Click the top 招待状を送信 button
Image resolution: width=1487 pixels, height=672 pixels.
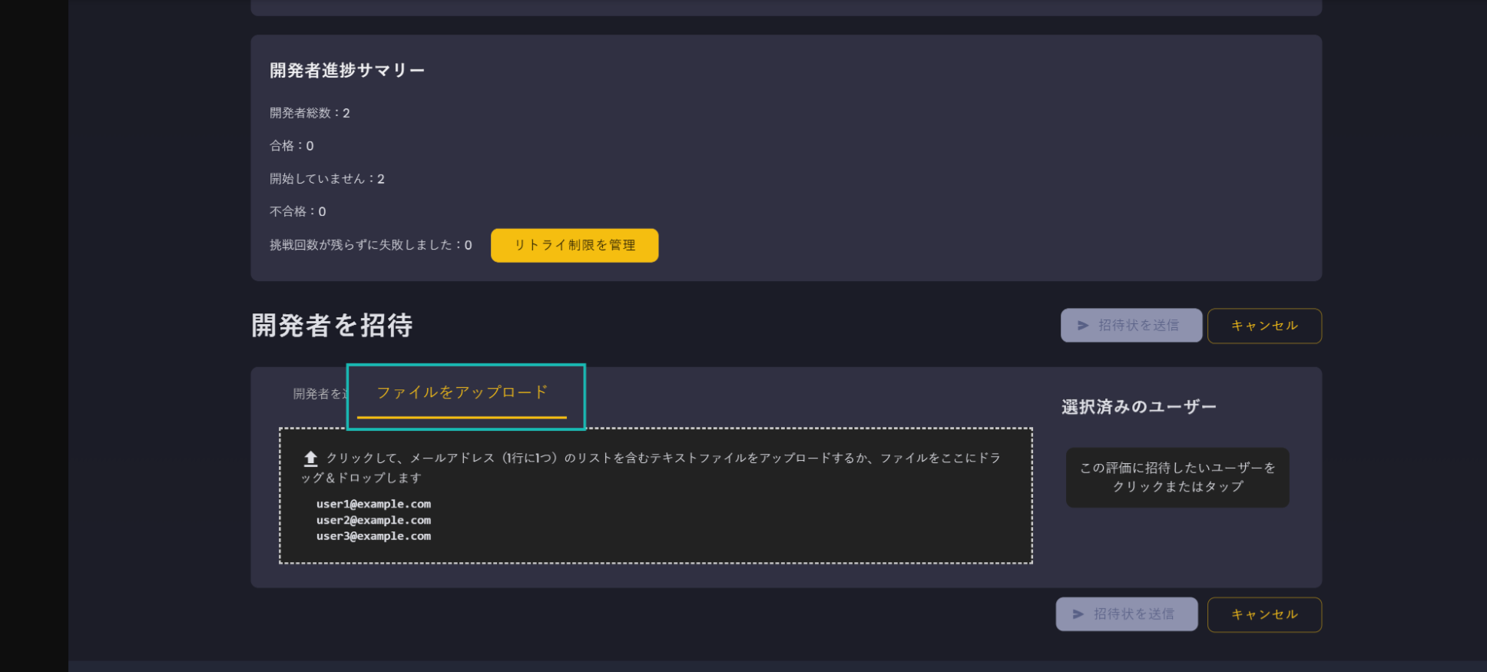[x=1131, y=326]
